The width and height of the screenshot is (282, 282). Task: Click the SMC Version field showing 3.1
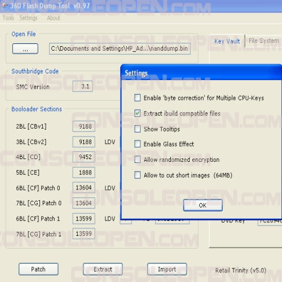83,86
